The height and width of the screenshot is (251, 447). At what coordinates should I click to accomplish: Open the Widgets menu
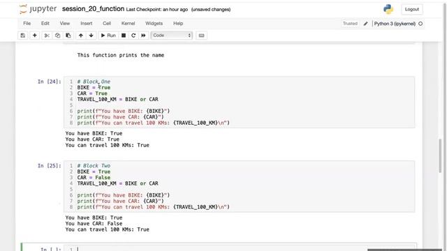pyautogui.click(x=154, y=23)
